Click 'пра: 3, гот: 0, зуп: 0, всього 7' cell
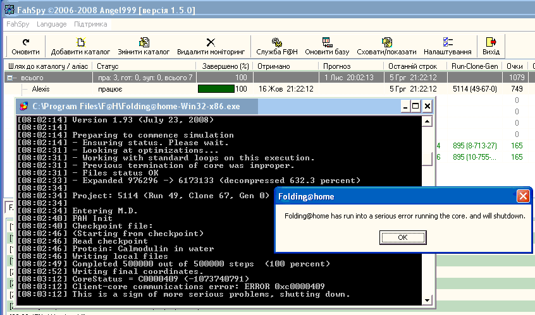 click(x=145, y=78)
